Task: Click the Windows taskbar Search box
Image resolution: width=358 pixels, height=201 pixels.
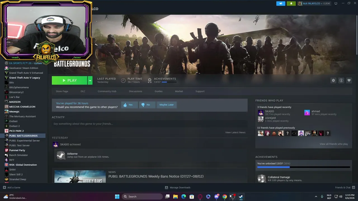Action: coord(142,197)
